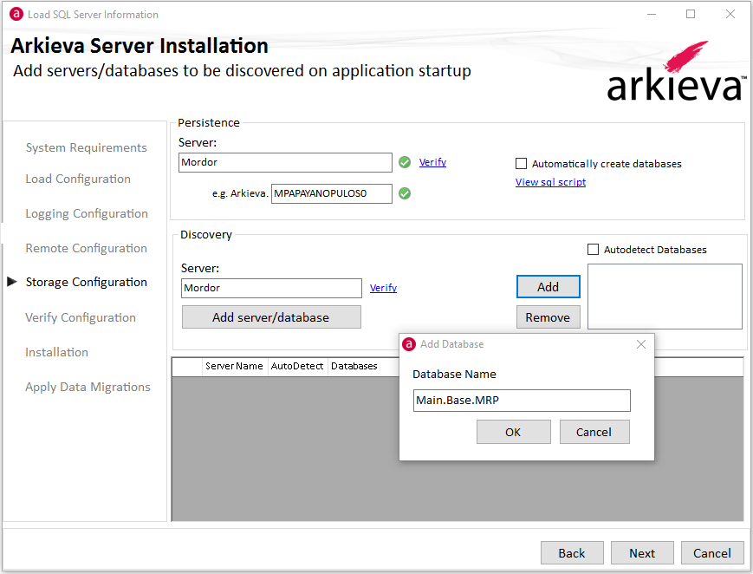Click the Arkieva app icon in title bar
753x574 pixels.
click(16, 15)
